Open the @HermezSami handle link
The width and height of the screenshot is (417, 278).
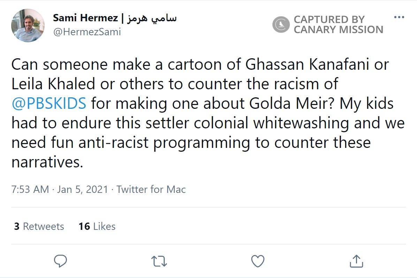pyautogui.click(x=87, y=32)
